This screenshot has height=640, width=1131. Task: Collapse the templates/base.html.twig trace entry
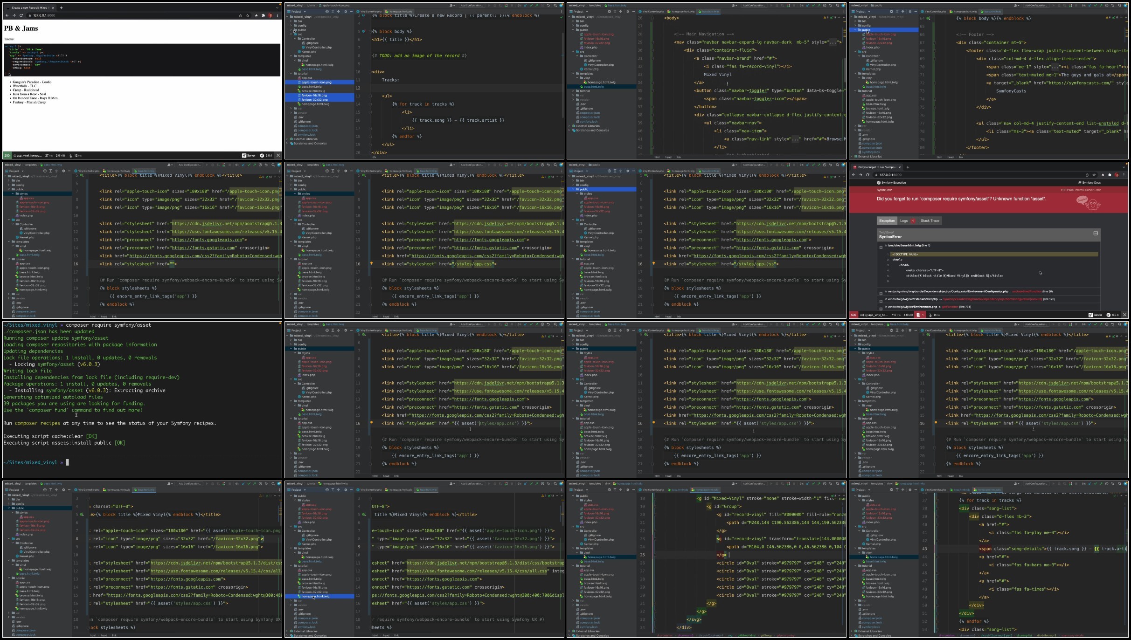pos(881,247)
